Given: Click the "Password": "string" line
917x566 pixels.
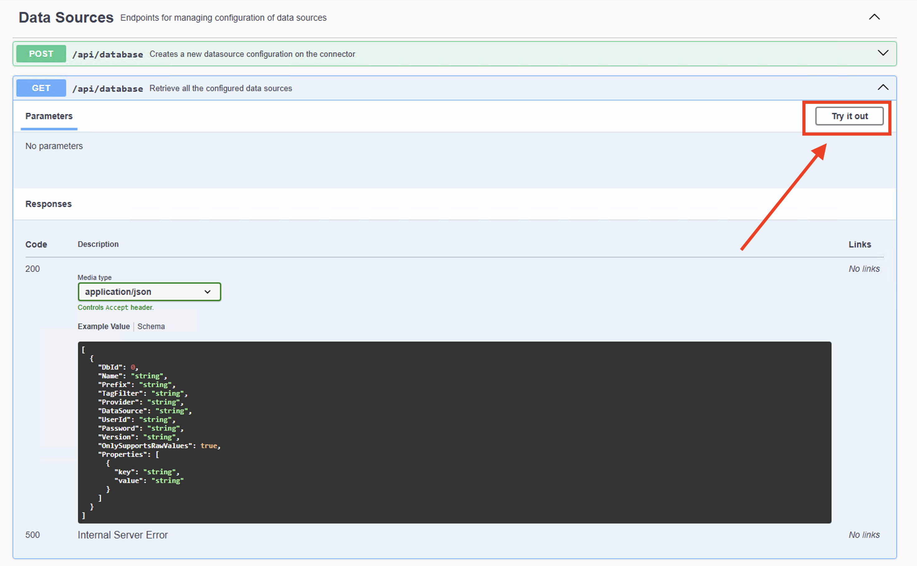Looking at the screenshot, I should click(141, 428).
